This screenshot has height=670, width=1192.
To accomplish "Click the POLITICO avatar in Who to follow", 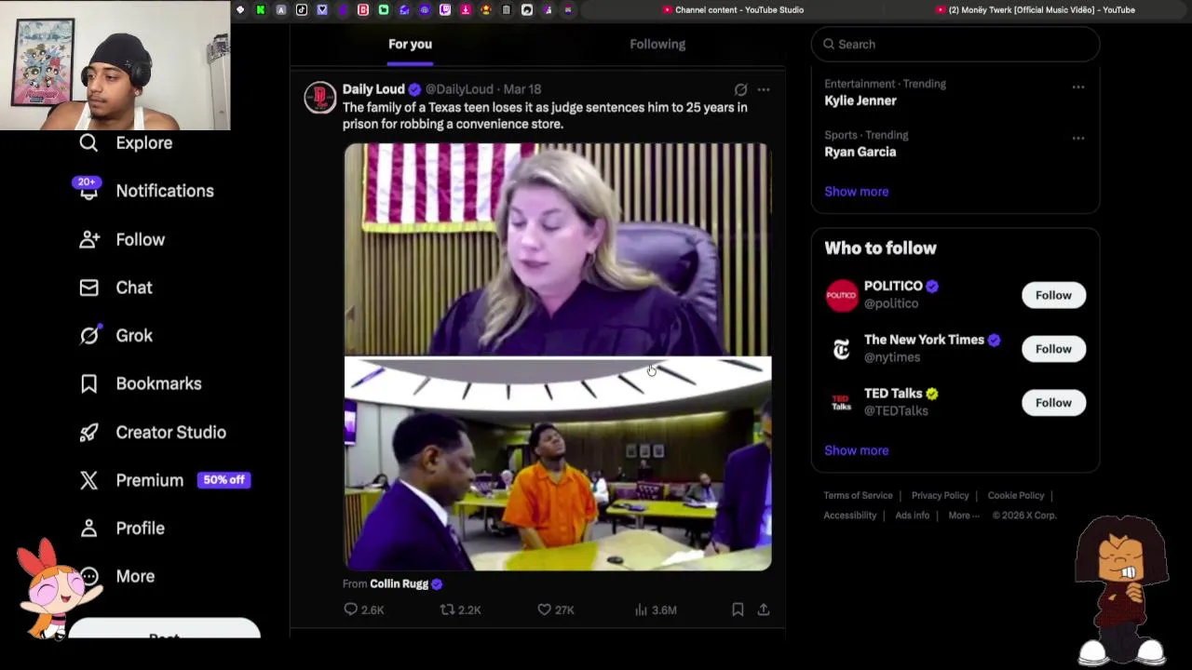I will [841, 295].
